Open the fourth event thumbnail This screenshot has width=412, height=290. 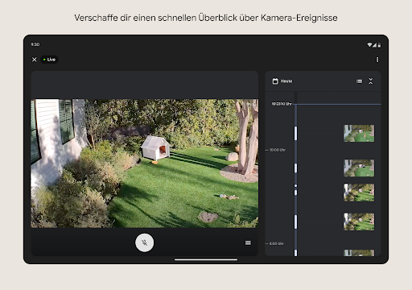359,222
